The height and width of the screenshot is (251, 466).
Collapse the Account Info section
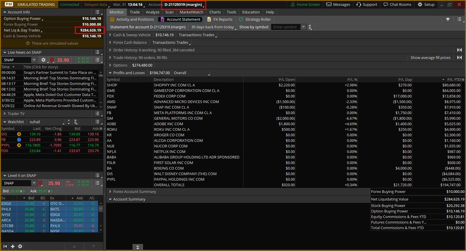coord(5,12)
